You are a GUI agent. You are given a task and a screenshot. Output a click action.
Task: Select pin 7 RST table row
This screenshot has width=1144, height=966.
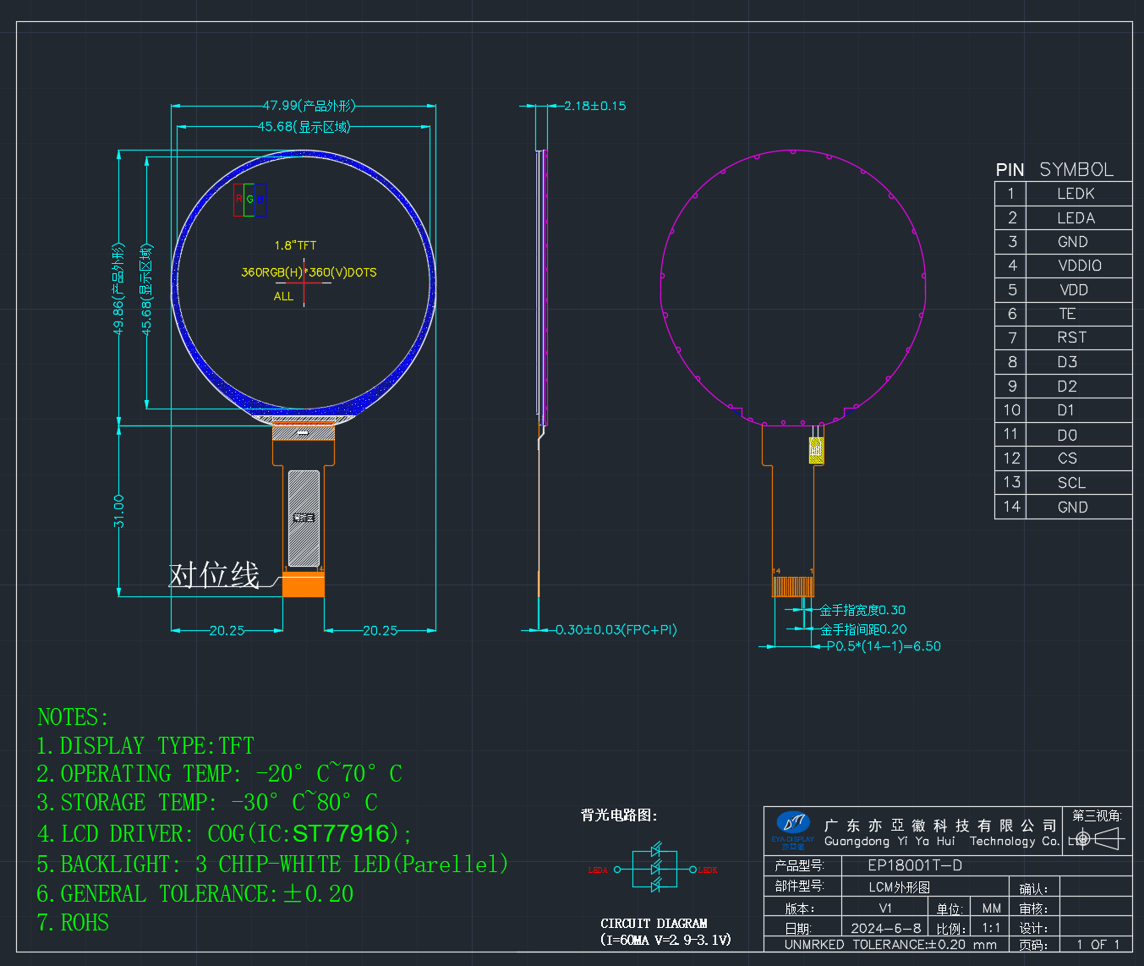click(1063, 338)
